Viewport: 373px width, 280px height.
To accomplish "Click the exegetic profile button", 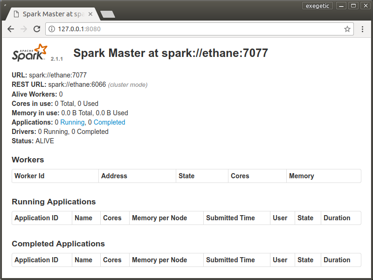I will [x=318, y=6].
